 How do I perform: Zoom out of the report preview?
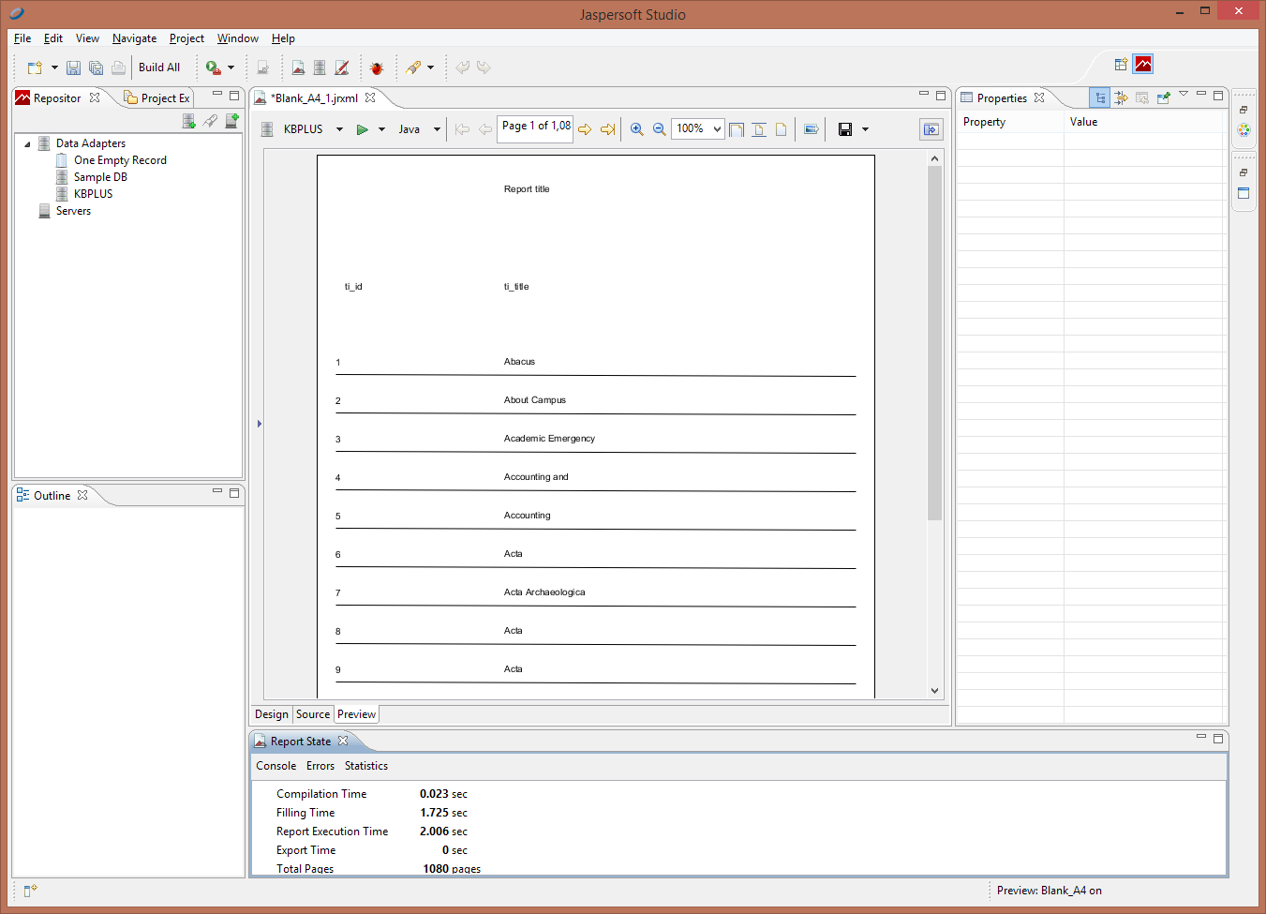(659, 129)
